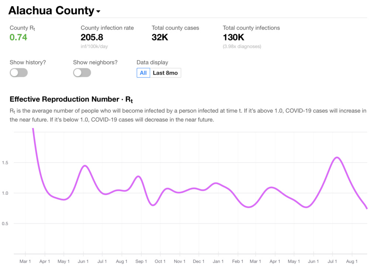Click the green County Rt value 0.74
The height and width of the screenshot is (275, 378).
coord(18,37)
